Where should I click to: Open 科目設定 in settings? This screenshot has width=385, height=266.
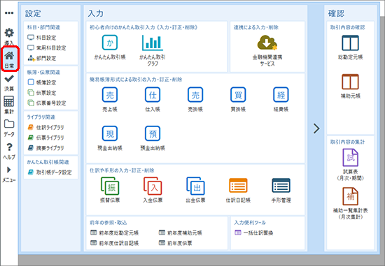click(42, 38)
